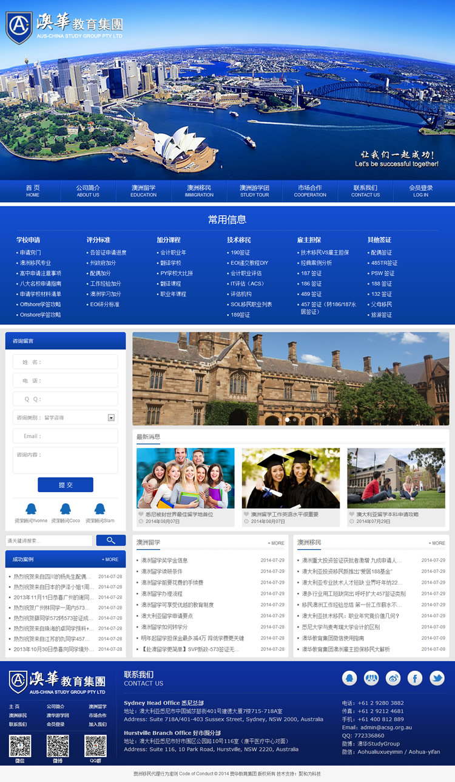The image size is (455, 782).
Task: Expand 澳洲留学 section via +MORE
Action: (x=275, y=543)
